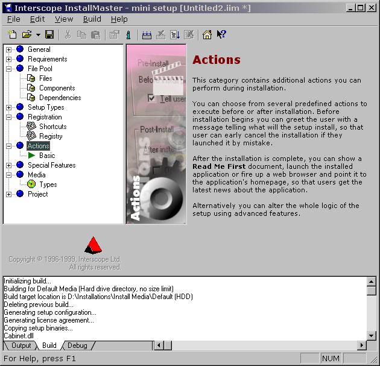
Task: Click the greyed-out document icon before Home
Action: coord(189,34)
